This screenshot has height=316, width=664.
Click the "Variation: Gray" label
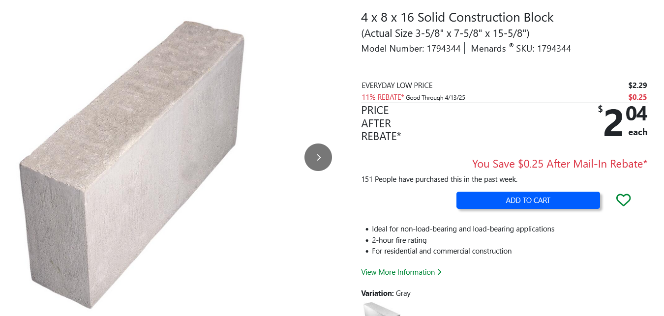(386, 293)
